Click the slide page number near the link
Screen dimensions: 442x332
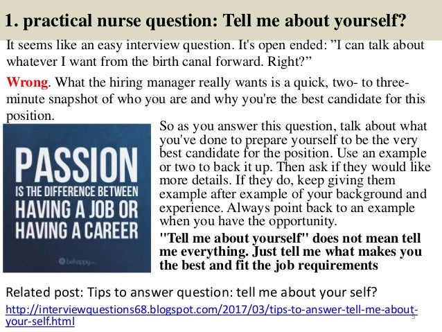tap(413, 317)
